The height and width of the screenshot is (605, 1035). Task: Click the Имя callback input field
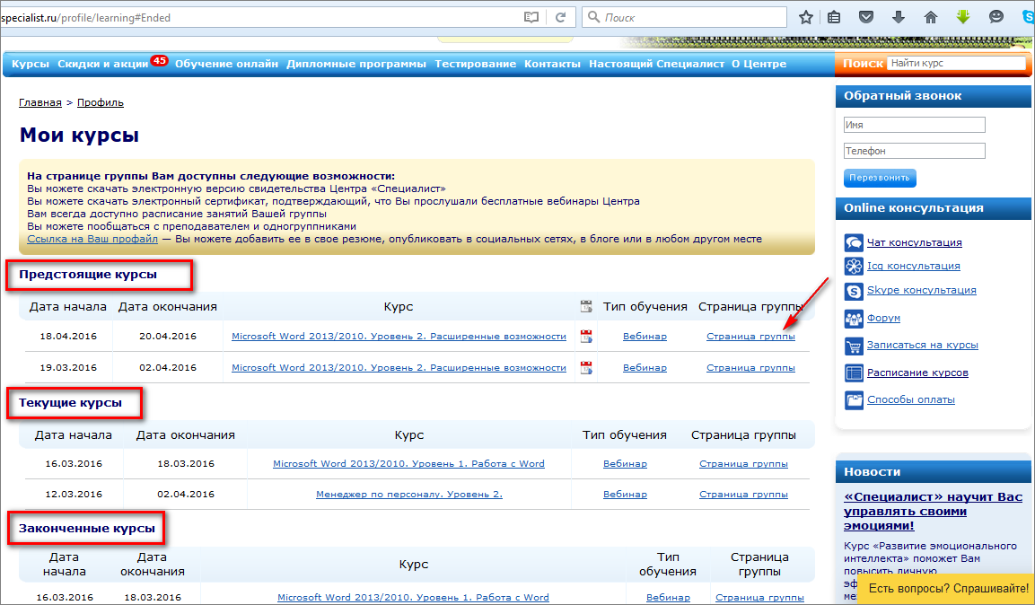coord(914,125)
